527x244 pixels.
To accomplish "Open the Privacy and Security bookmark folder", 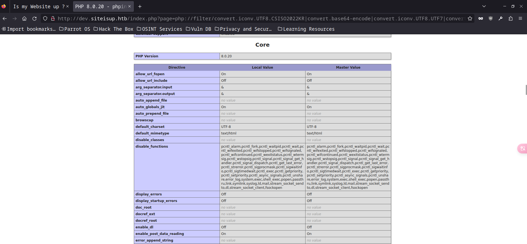I will (243, 29).
